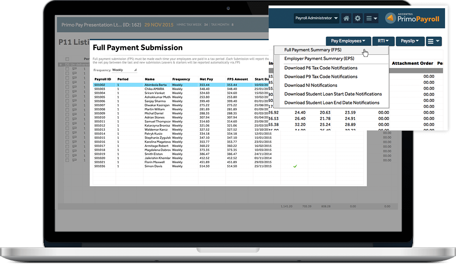Viewport: 456px width, 264px height.
Task: Select employee Patryk Kusio
Action: (x=153, y=134)
